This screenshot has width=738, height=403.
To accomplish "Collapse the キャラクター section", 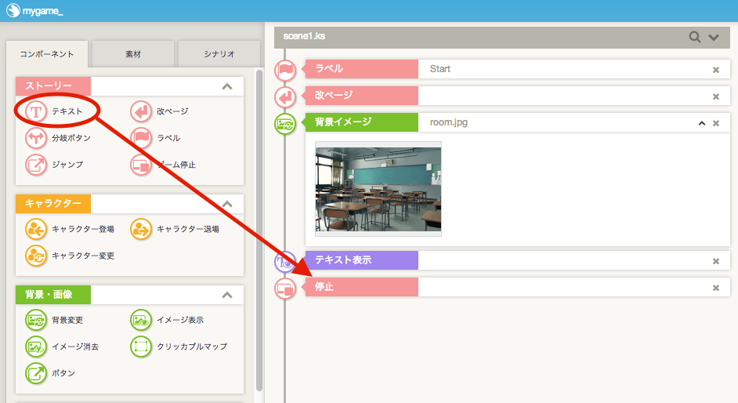I will 227,205.
